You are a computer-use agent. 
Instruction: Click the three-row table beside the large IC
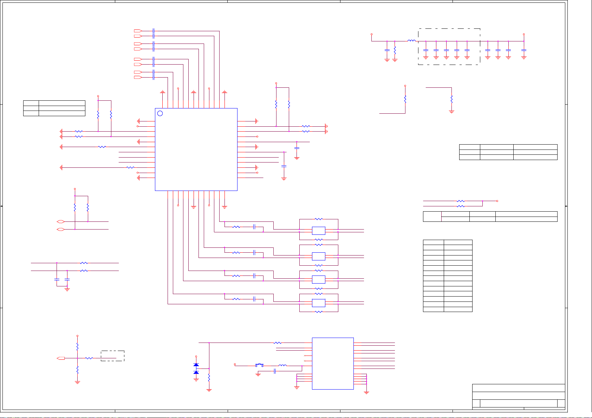54,108
